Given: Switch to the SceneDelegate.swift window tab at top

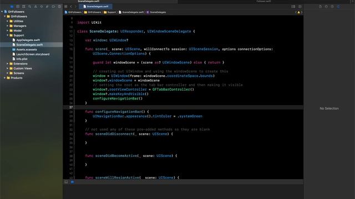Looking at the screenshot, I should pyautogui.click(x=89, y=1).
